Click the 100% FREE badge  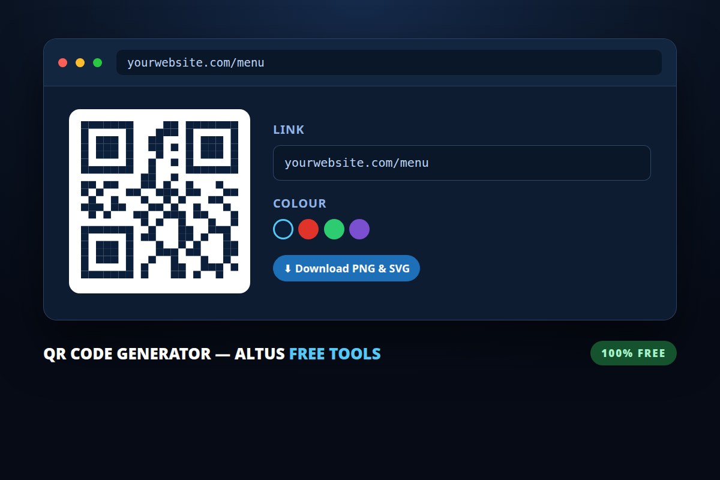click(634, 353)
